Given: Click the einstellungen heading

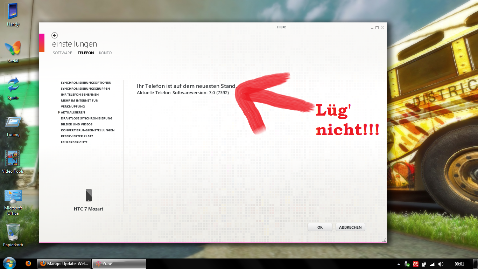Looking at the screenshot, I should coord(75,44).
